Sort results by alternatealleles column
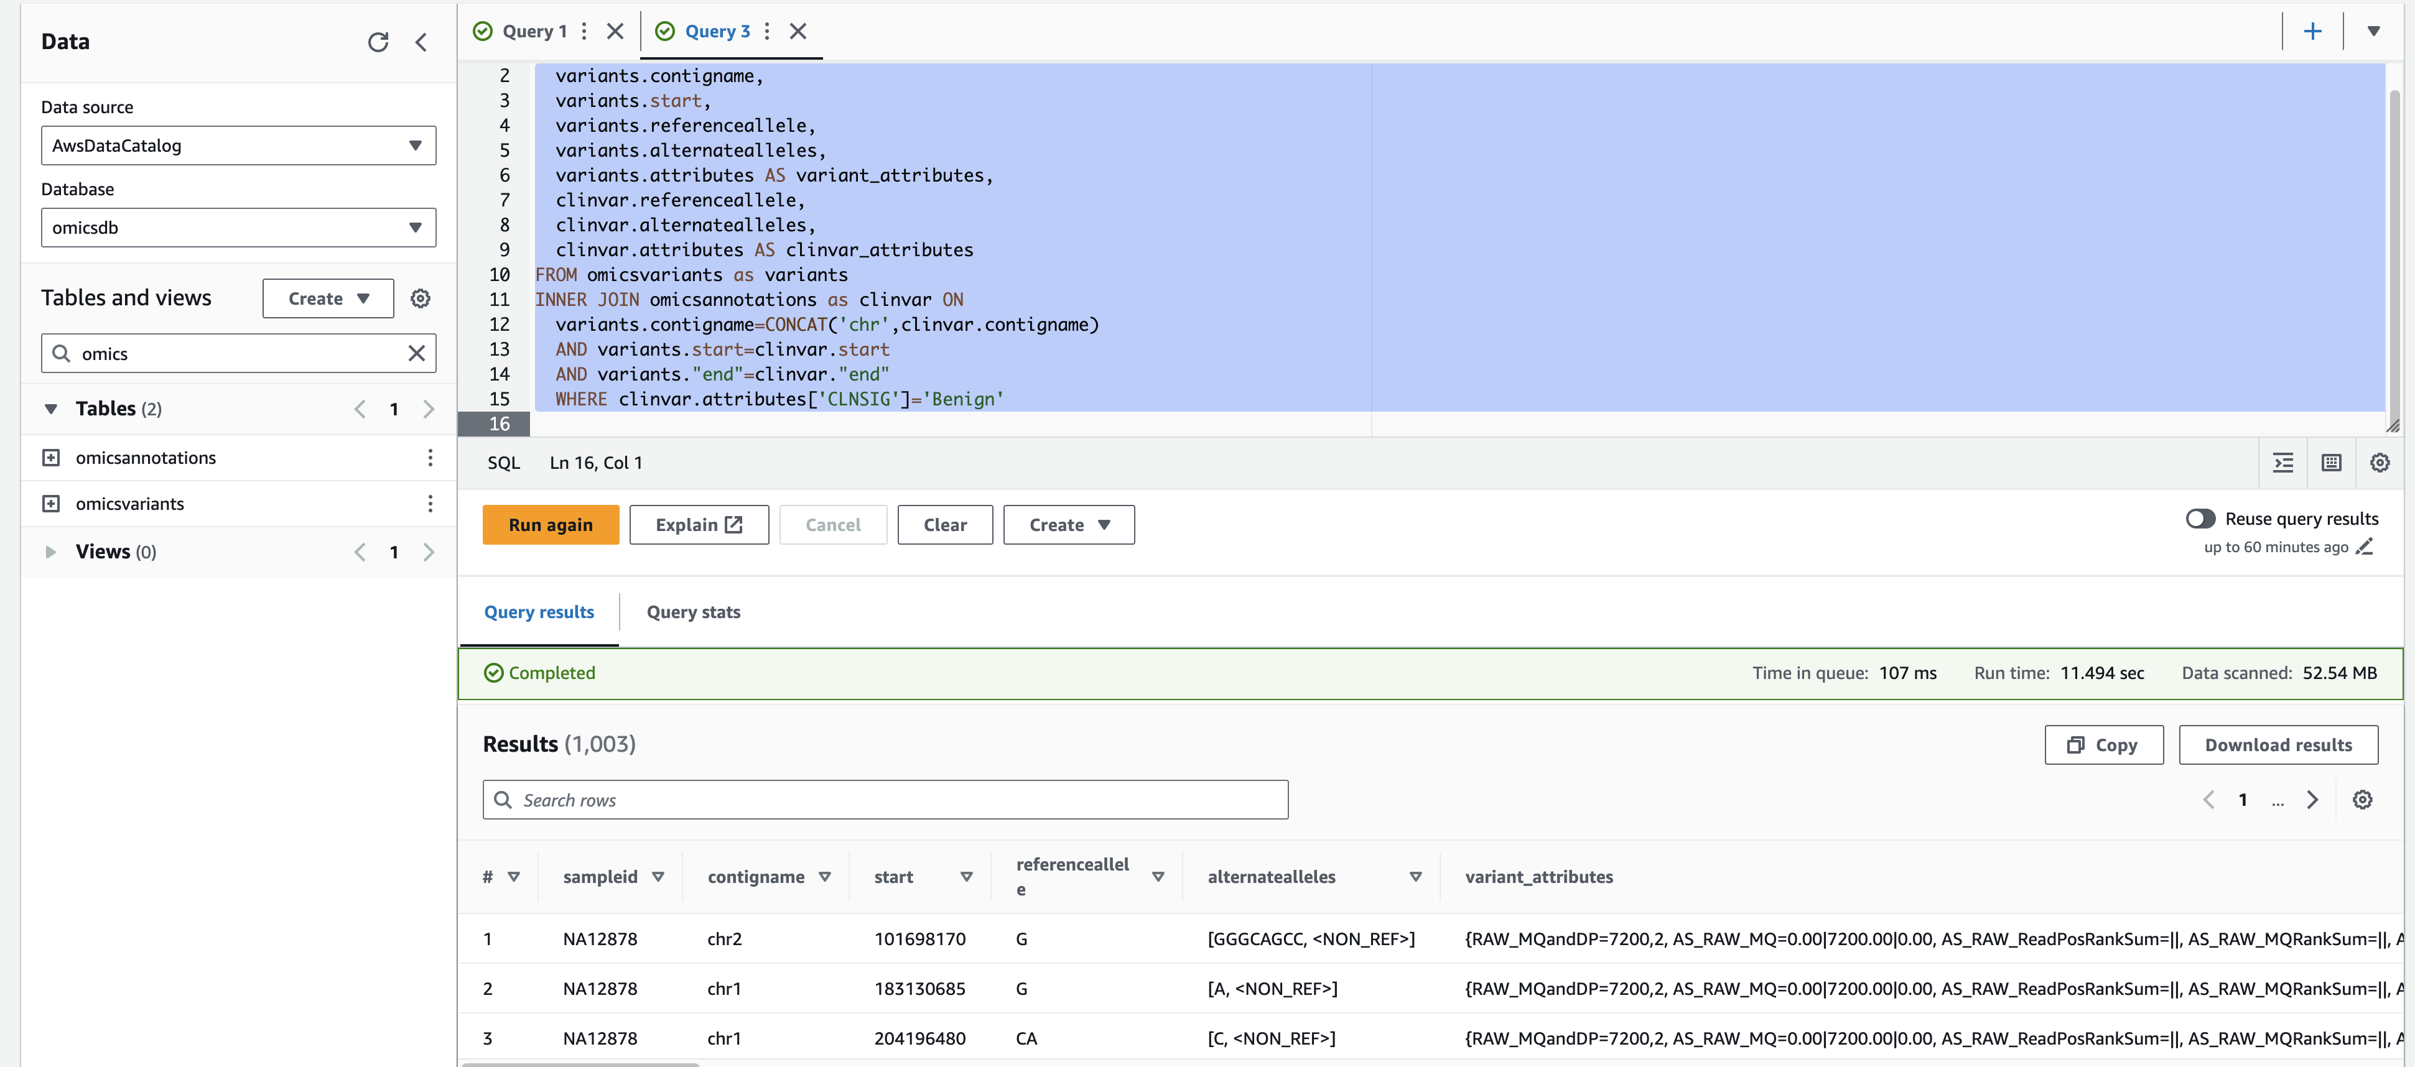 tap(1416, 877)
